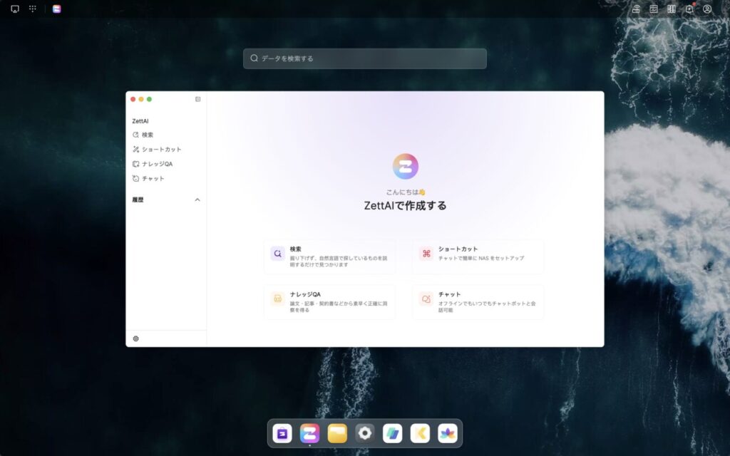This screenshot has height=456, width=730.
Task: Focus the データを検索する search field
Action: point(365,58)
